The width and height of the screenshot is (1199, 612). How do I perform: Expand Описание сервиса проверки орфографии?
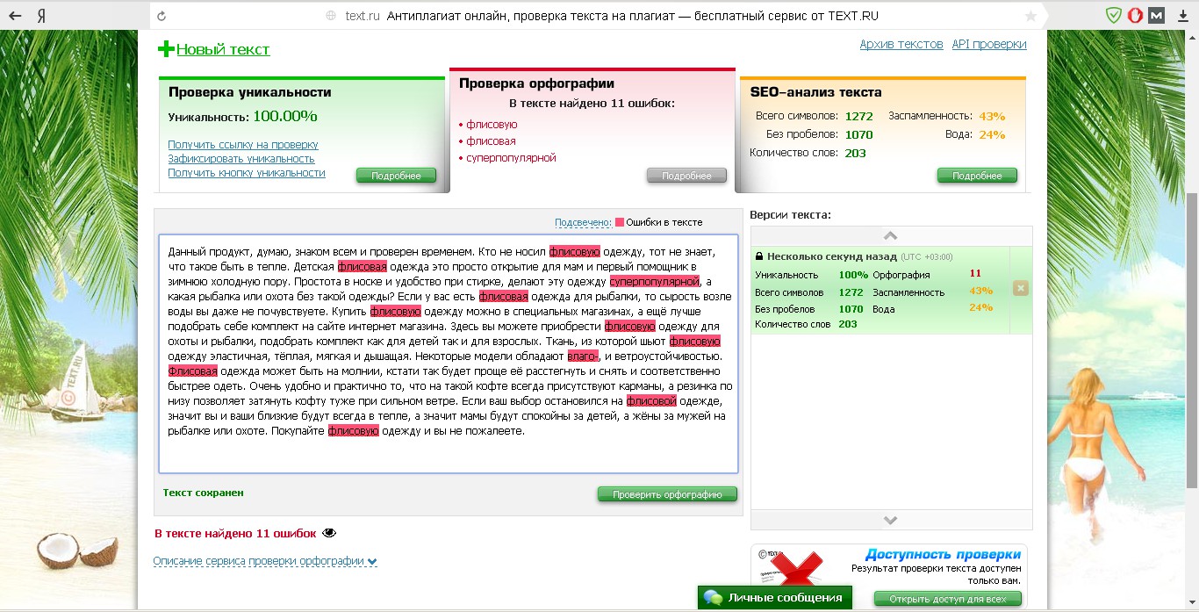coord(265,561)
